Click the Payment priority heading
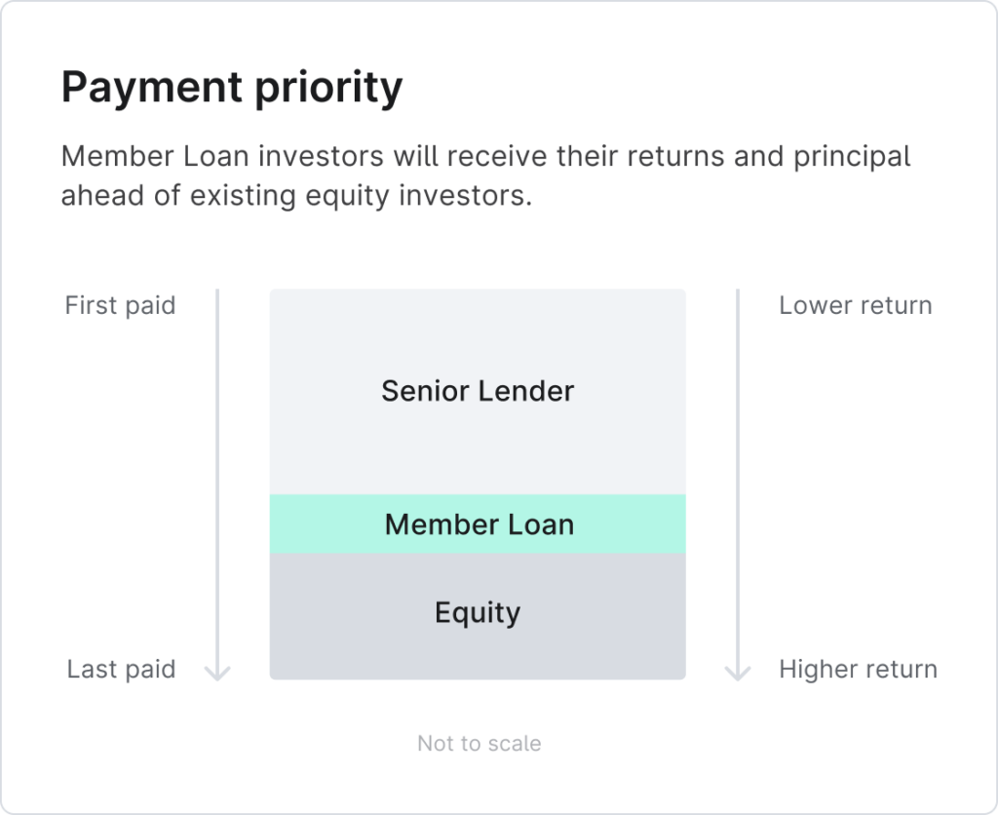Viewport: 998px width, 815px height. coord(232,87)
